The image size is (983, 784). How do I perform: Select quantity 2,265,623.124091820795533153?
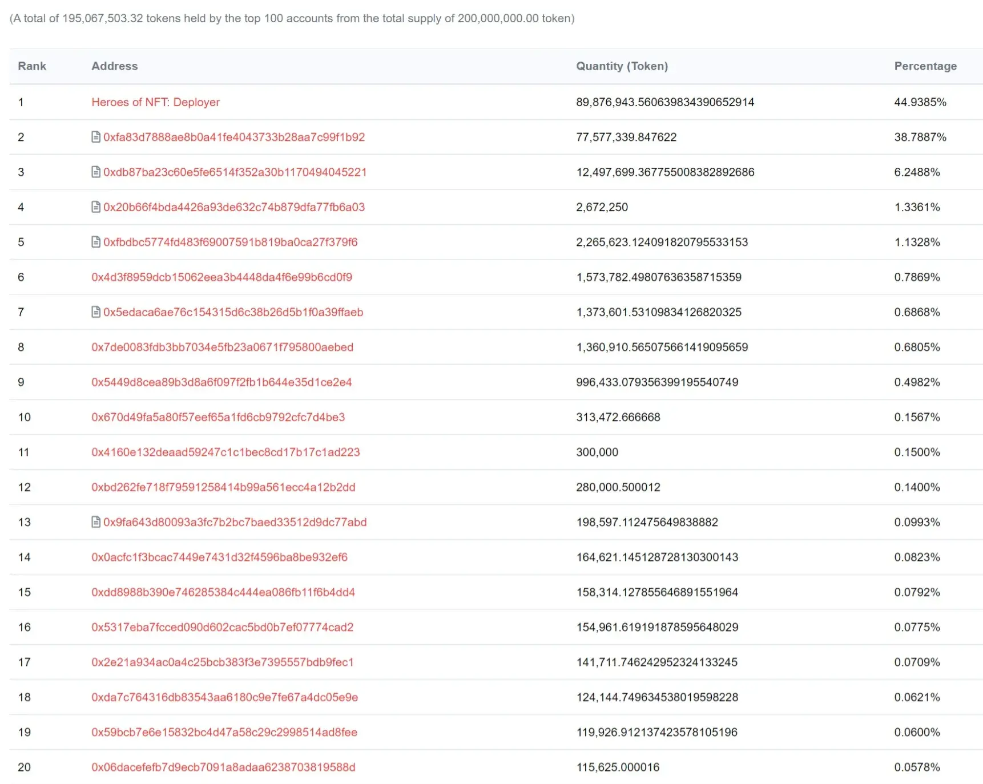point(662,242)
